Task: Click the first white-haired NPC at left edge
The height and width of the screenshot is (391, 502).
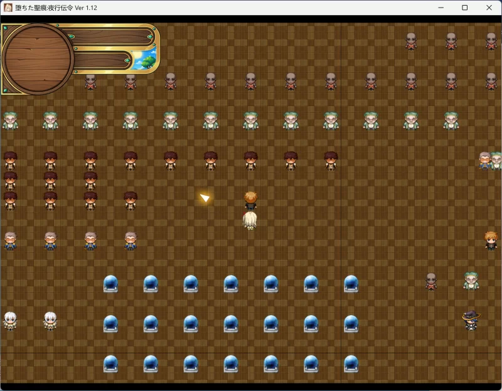Action: 10,321
